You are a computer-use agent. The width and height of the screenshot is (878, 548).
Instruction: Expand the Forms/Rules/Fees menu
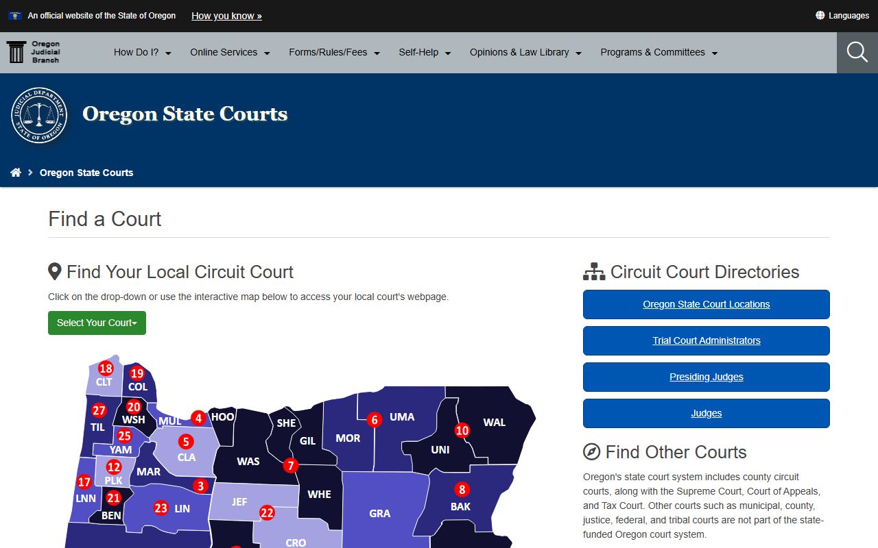(x=335, y=52)
